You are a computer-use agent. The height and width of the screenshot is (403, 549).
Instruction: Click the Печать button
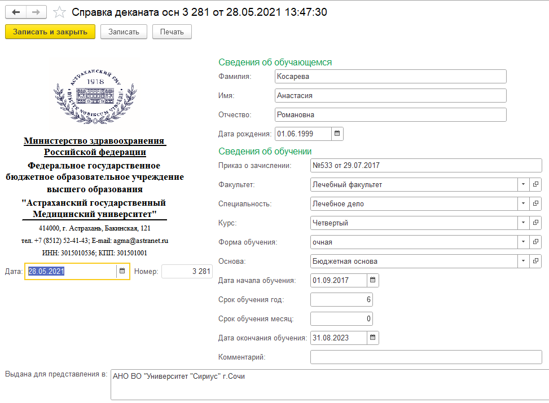(x=172, y=32)
